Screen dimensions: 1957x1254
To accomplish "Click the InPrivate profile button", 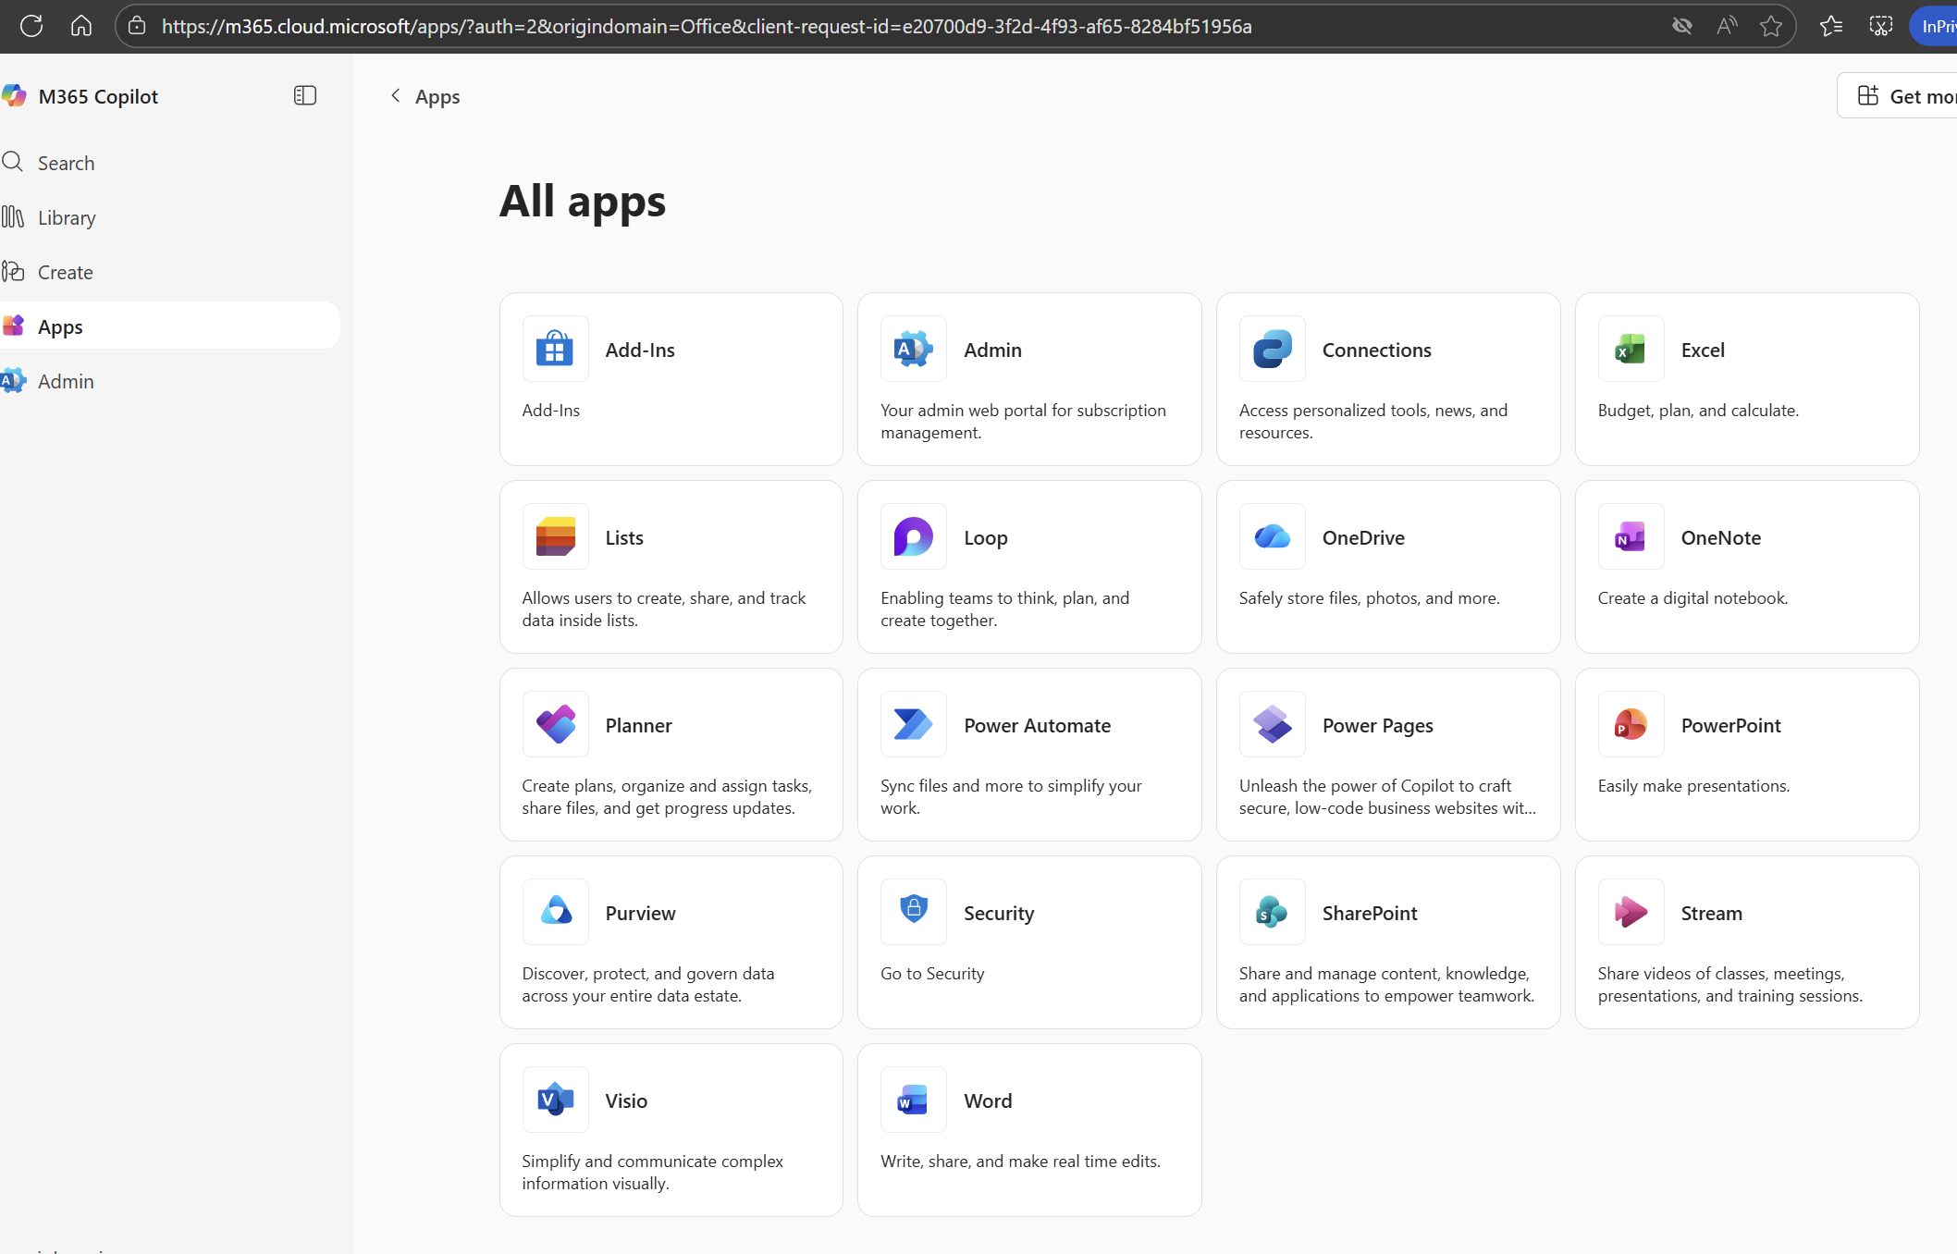I will [x=1934, y=26].
